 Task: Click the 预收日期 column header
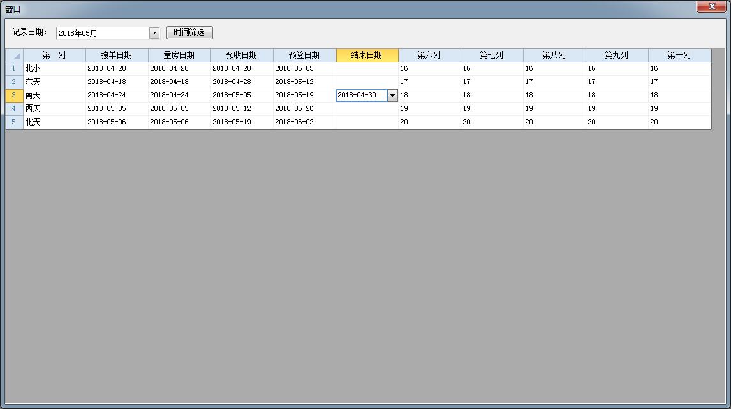pos(242,55)
